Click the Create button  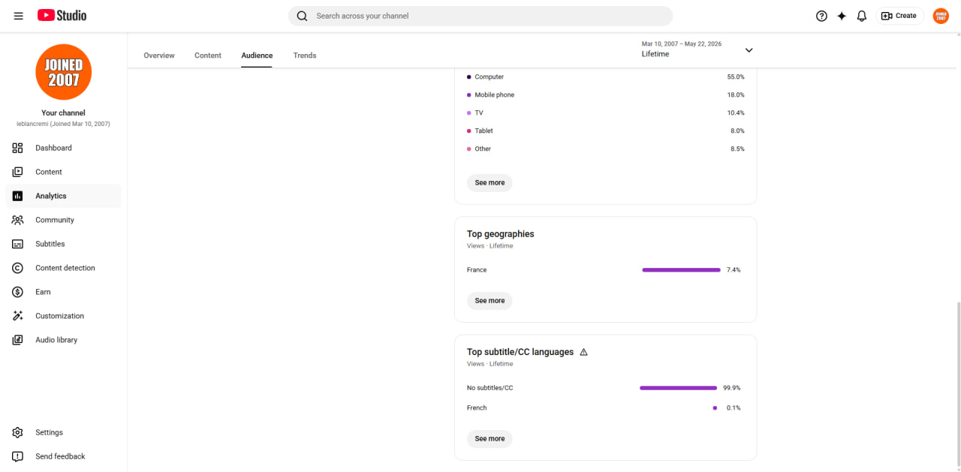coord(899,16)
